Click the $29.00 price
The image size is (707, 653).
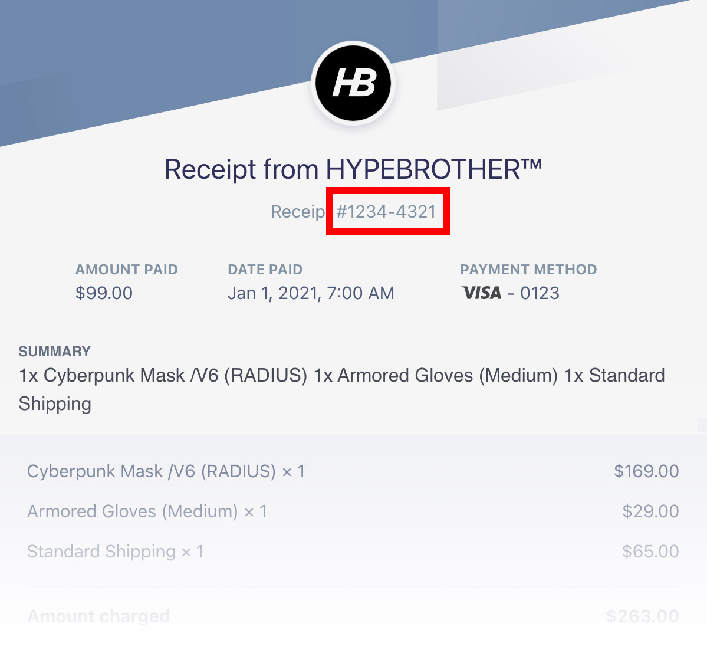pyautogui.click(x=650, y=511)
